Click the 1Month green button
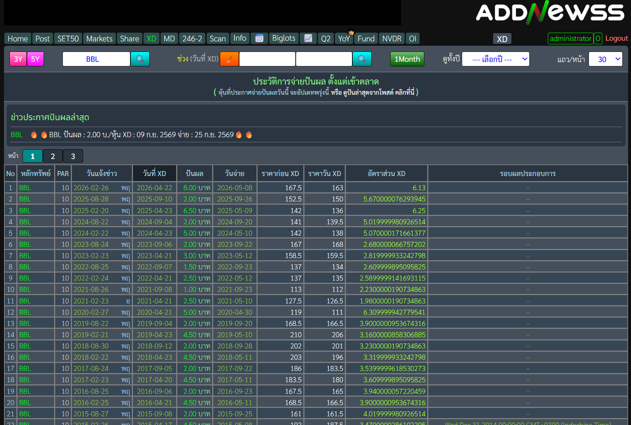631x425 pixels. pyautogui.click(x=407, y=59)
